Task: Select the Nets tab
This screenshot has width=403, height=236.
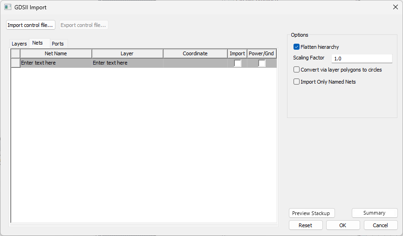Action: coord(38,43)
